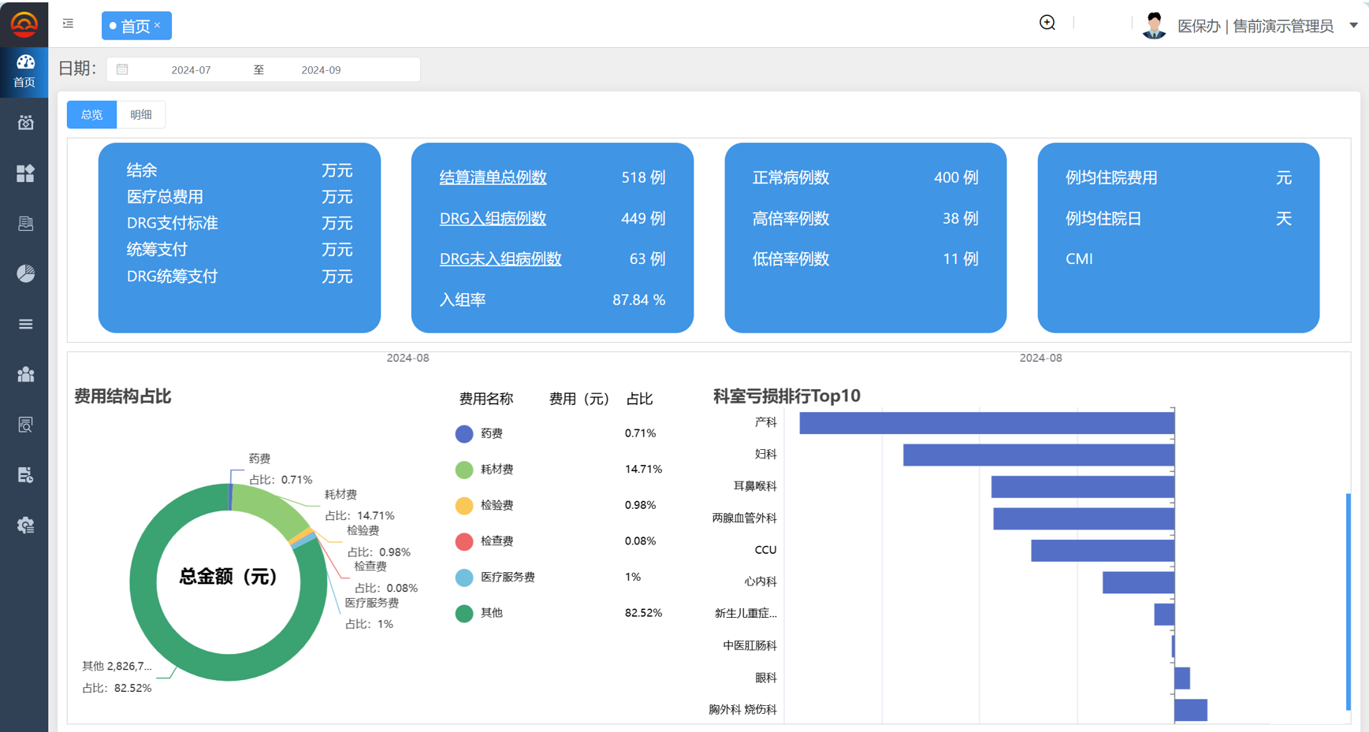Select the three-line list icon in sidebar
Screen dimensions: 1369x732
click(x=25, y=324)
